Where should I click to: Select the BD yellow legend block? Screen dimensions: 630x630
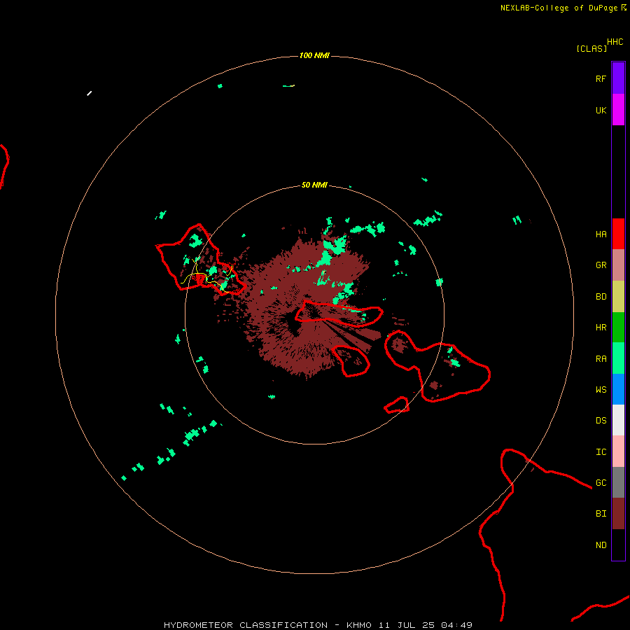click(x=618, y=297)
